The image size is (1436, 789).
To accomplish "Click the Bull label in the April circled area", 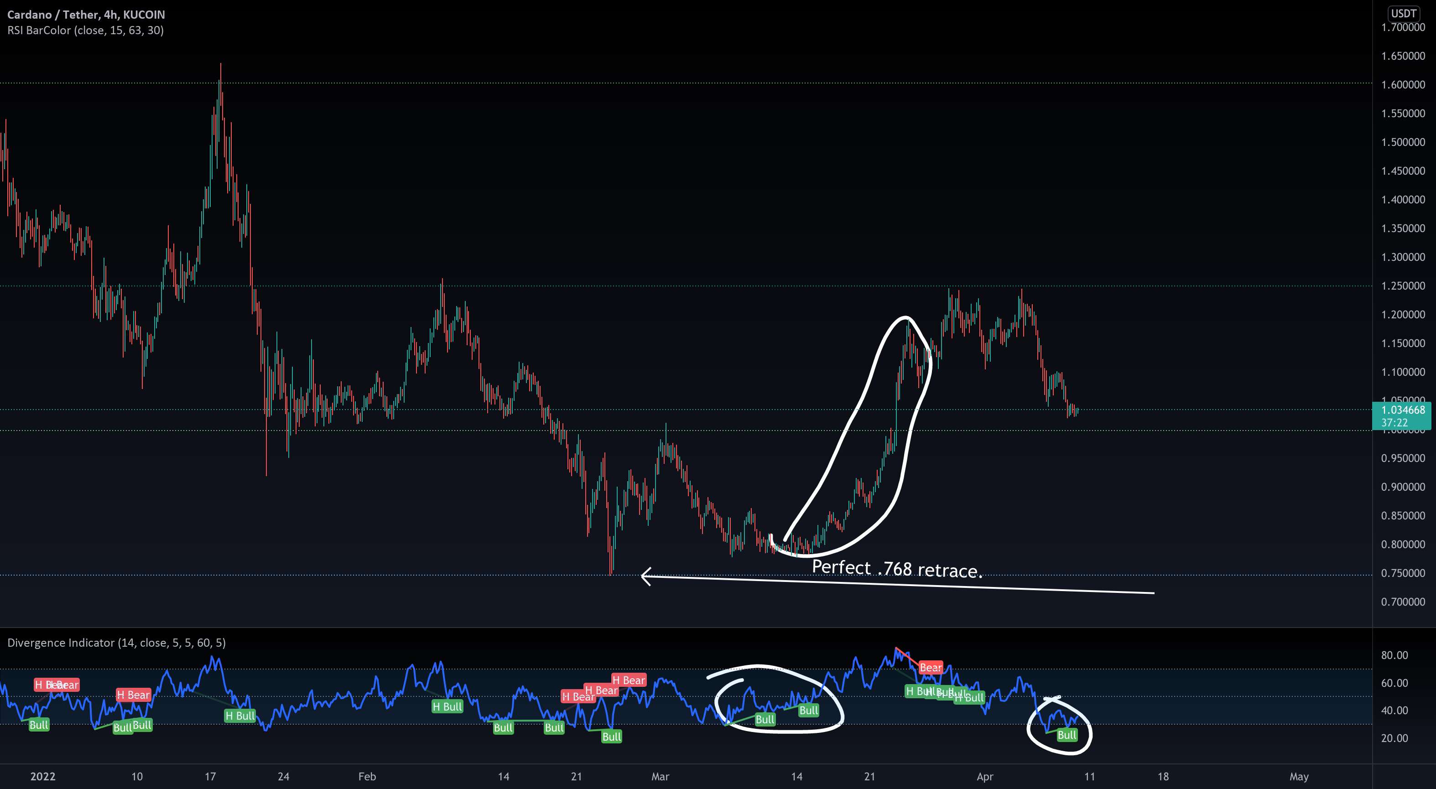I will 1067,735.
